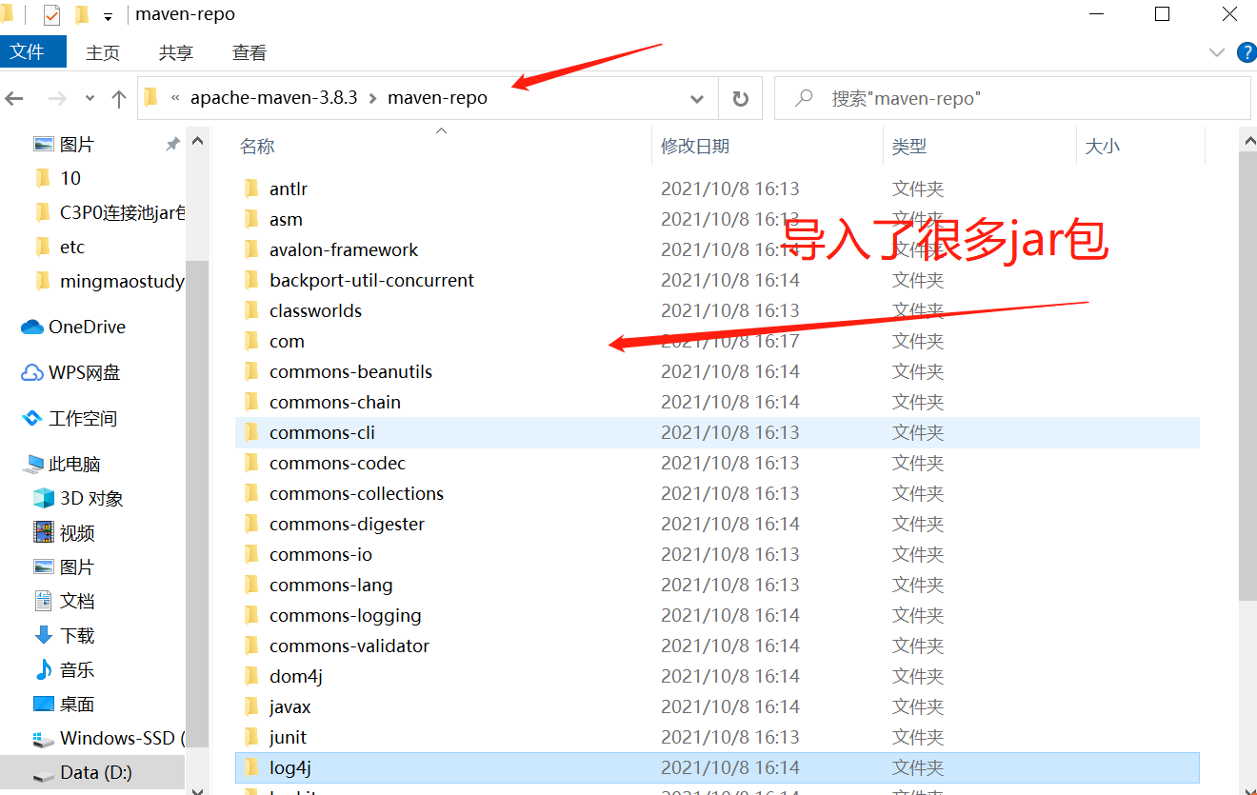Refresh the current folder view
Viewport: 1257px width, 795px height.
(740, 99)
